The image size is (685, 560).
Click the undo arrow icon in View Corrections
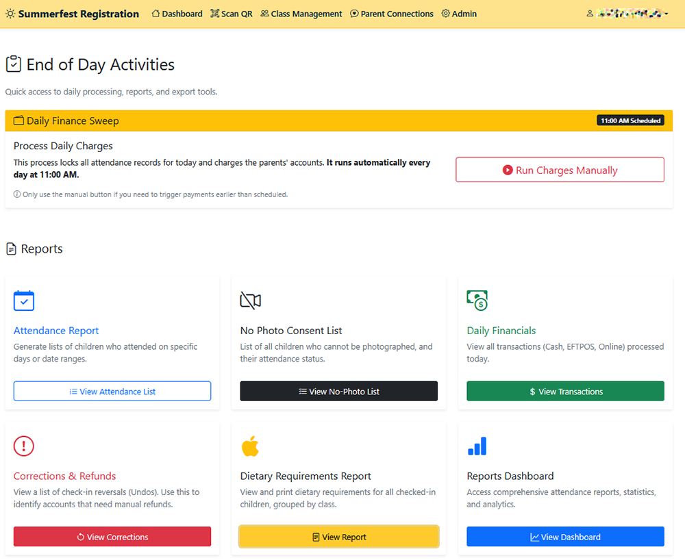click(x=80, y=537)
